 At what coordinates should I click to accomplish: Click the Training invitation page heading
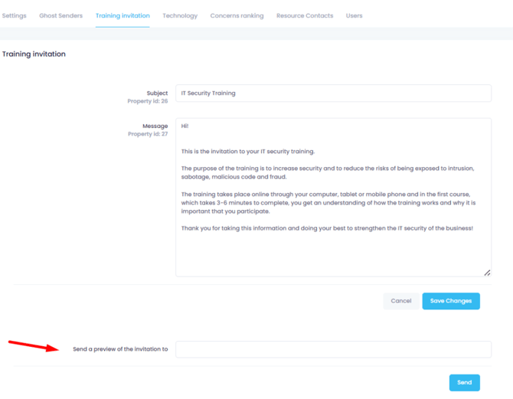tap(34, 54)
